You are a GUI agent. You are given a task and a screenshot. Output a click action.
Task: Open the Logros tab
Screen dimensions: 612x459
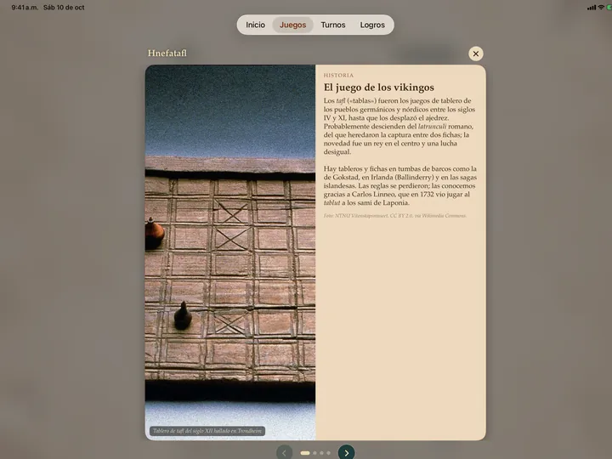point(372,25)
